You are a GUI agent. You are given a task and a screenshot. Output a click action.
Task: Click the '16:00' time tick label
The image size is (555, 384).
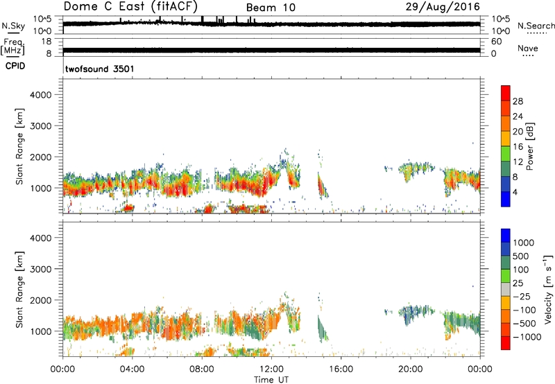click(341, 369)
